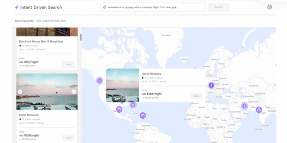
Task: Book Hotel Moresco in the left list
Action: 69,138
